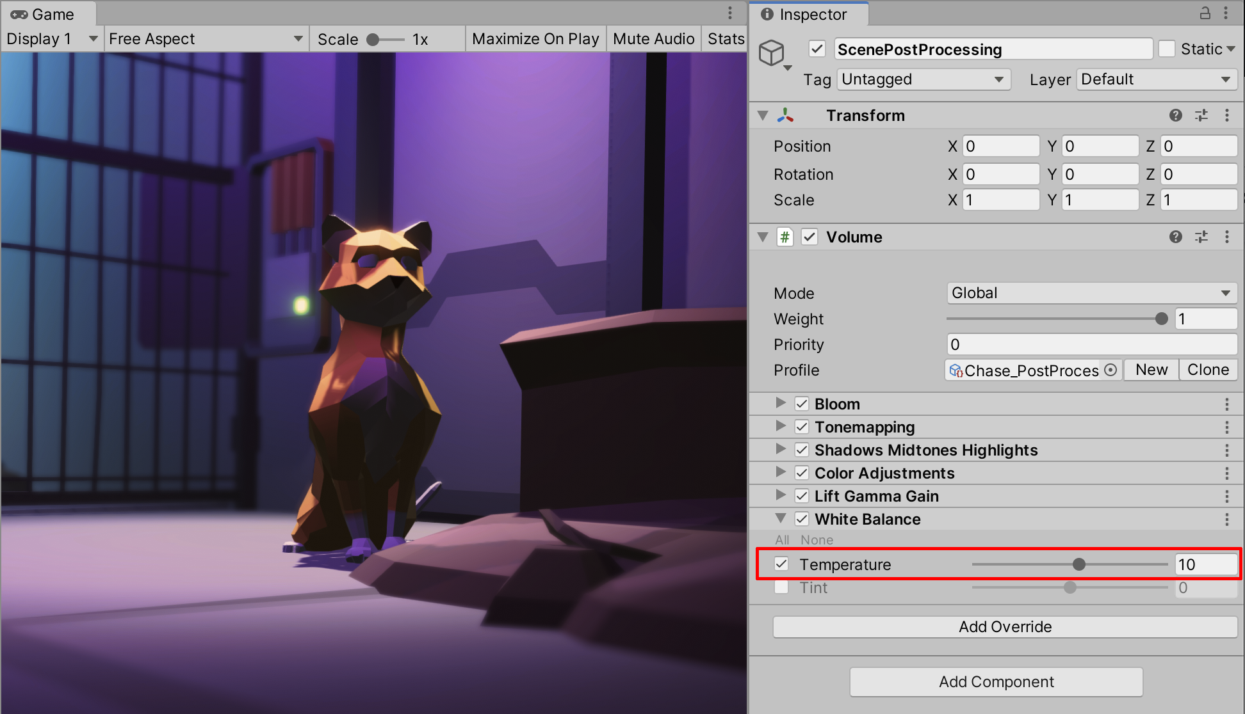This screenshot has height=714, width=1245.
Task: Toggle Maximize On Play
Action: (535, 39)
